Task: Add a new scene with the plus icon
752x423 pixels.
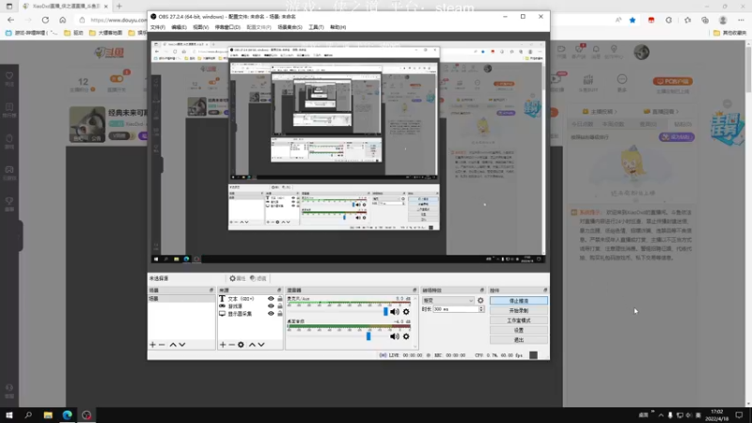Action: pos(152,345)
